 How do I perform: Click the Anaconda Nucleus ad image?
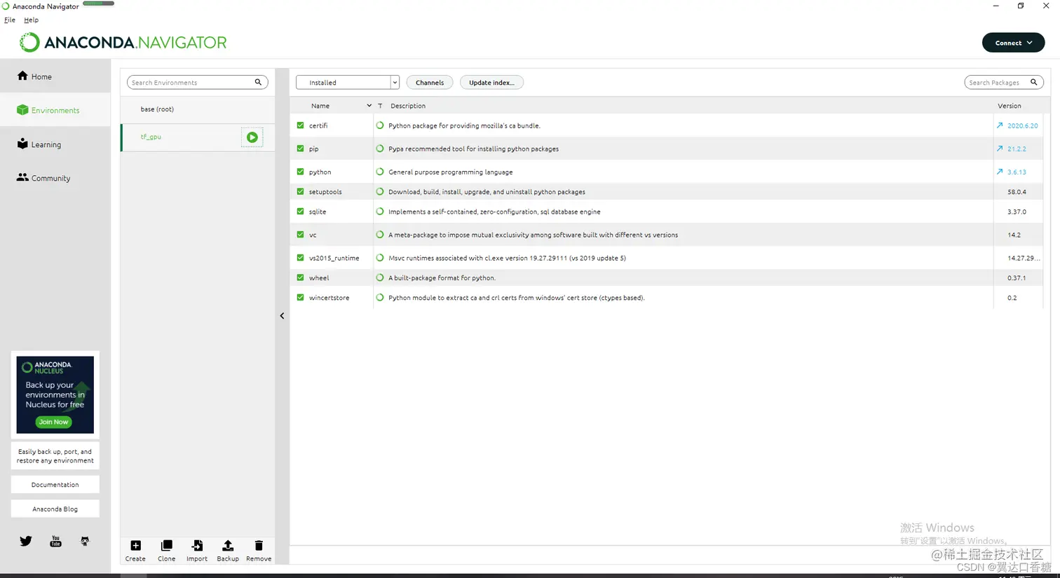(55, 394)
